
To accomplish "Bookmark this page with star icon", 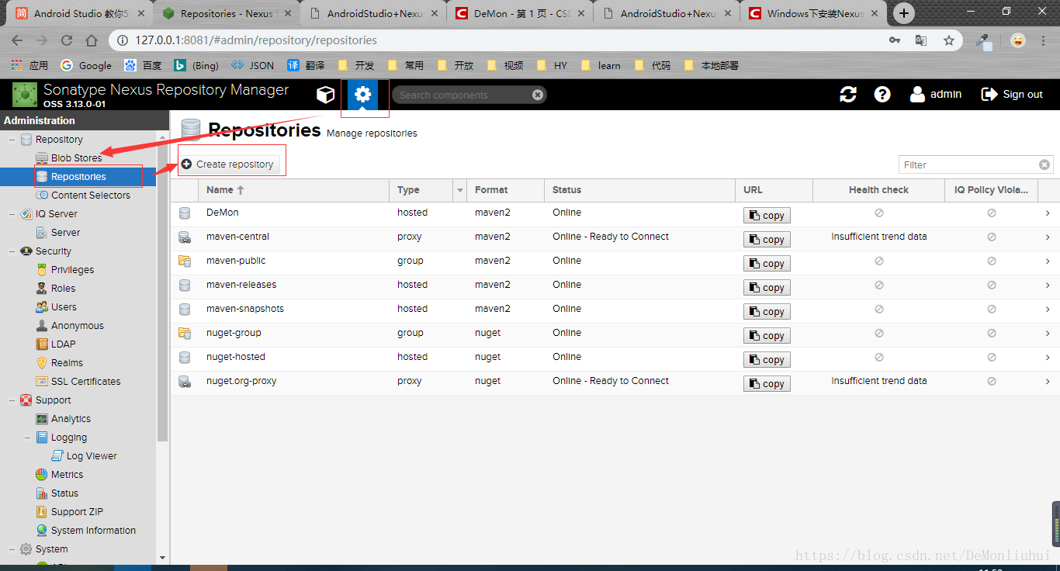I will pyautogui.click(x=948, y=40).
